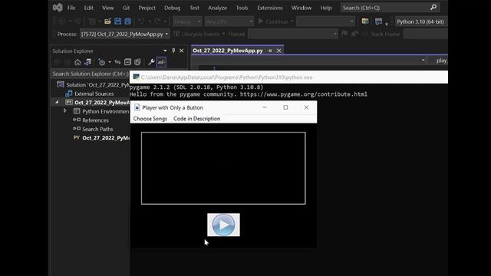The width and height of the screenshot is (491, 276).
Task: Click the python.exe console title bar
Action: tap(288, 77)
